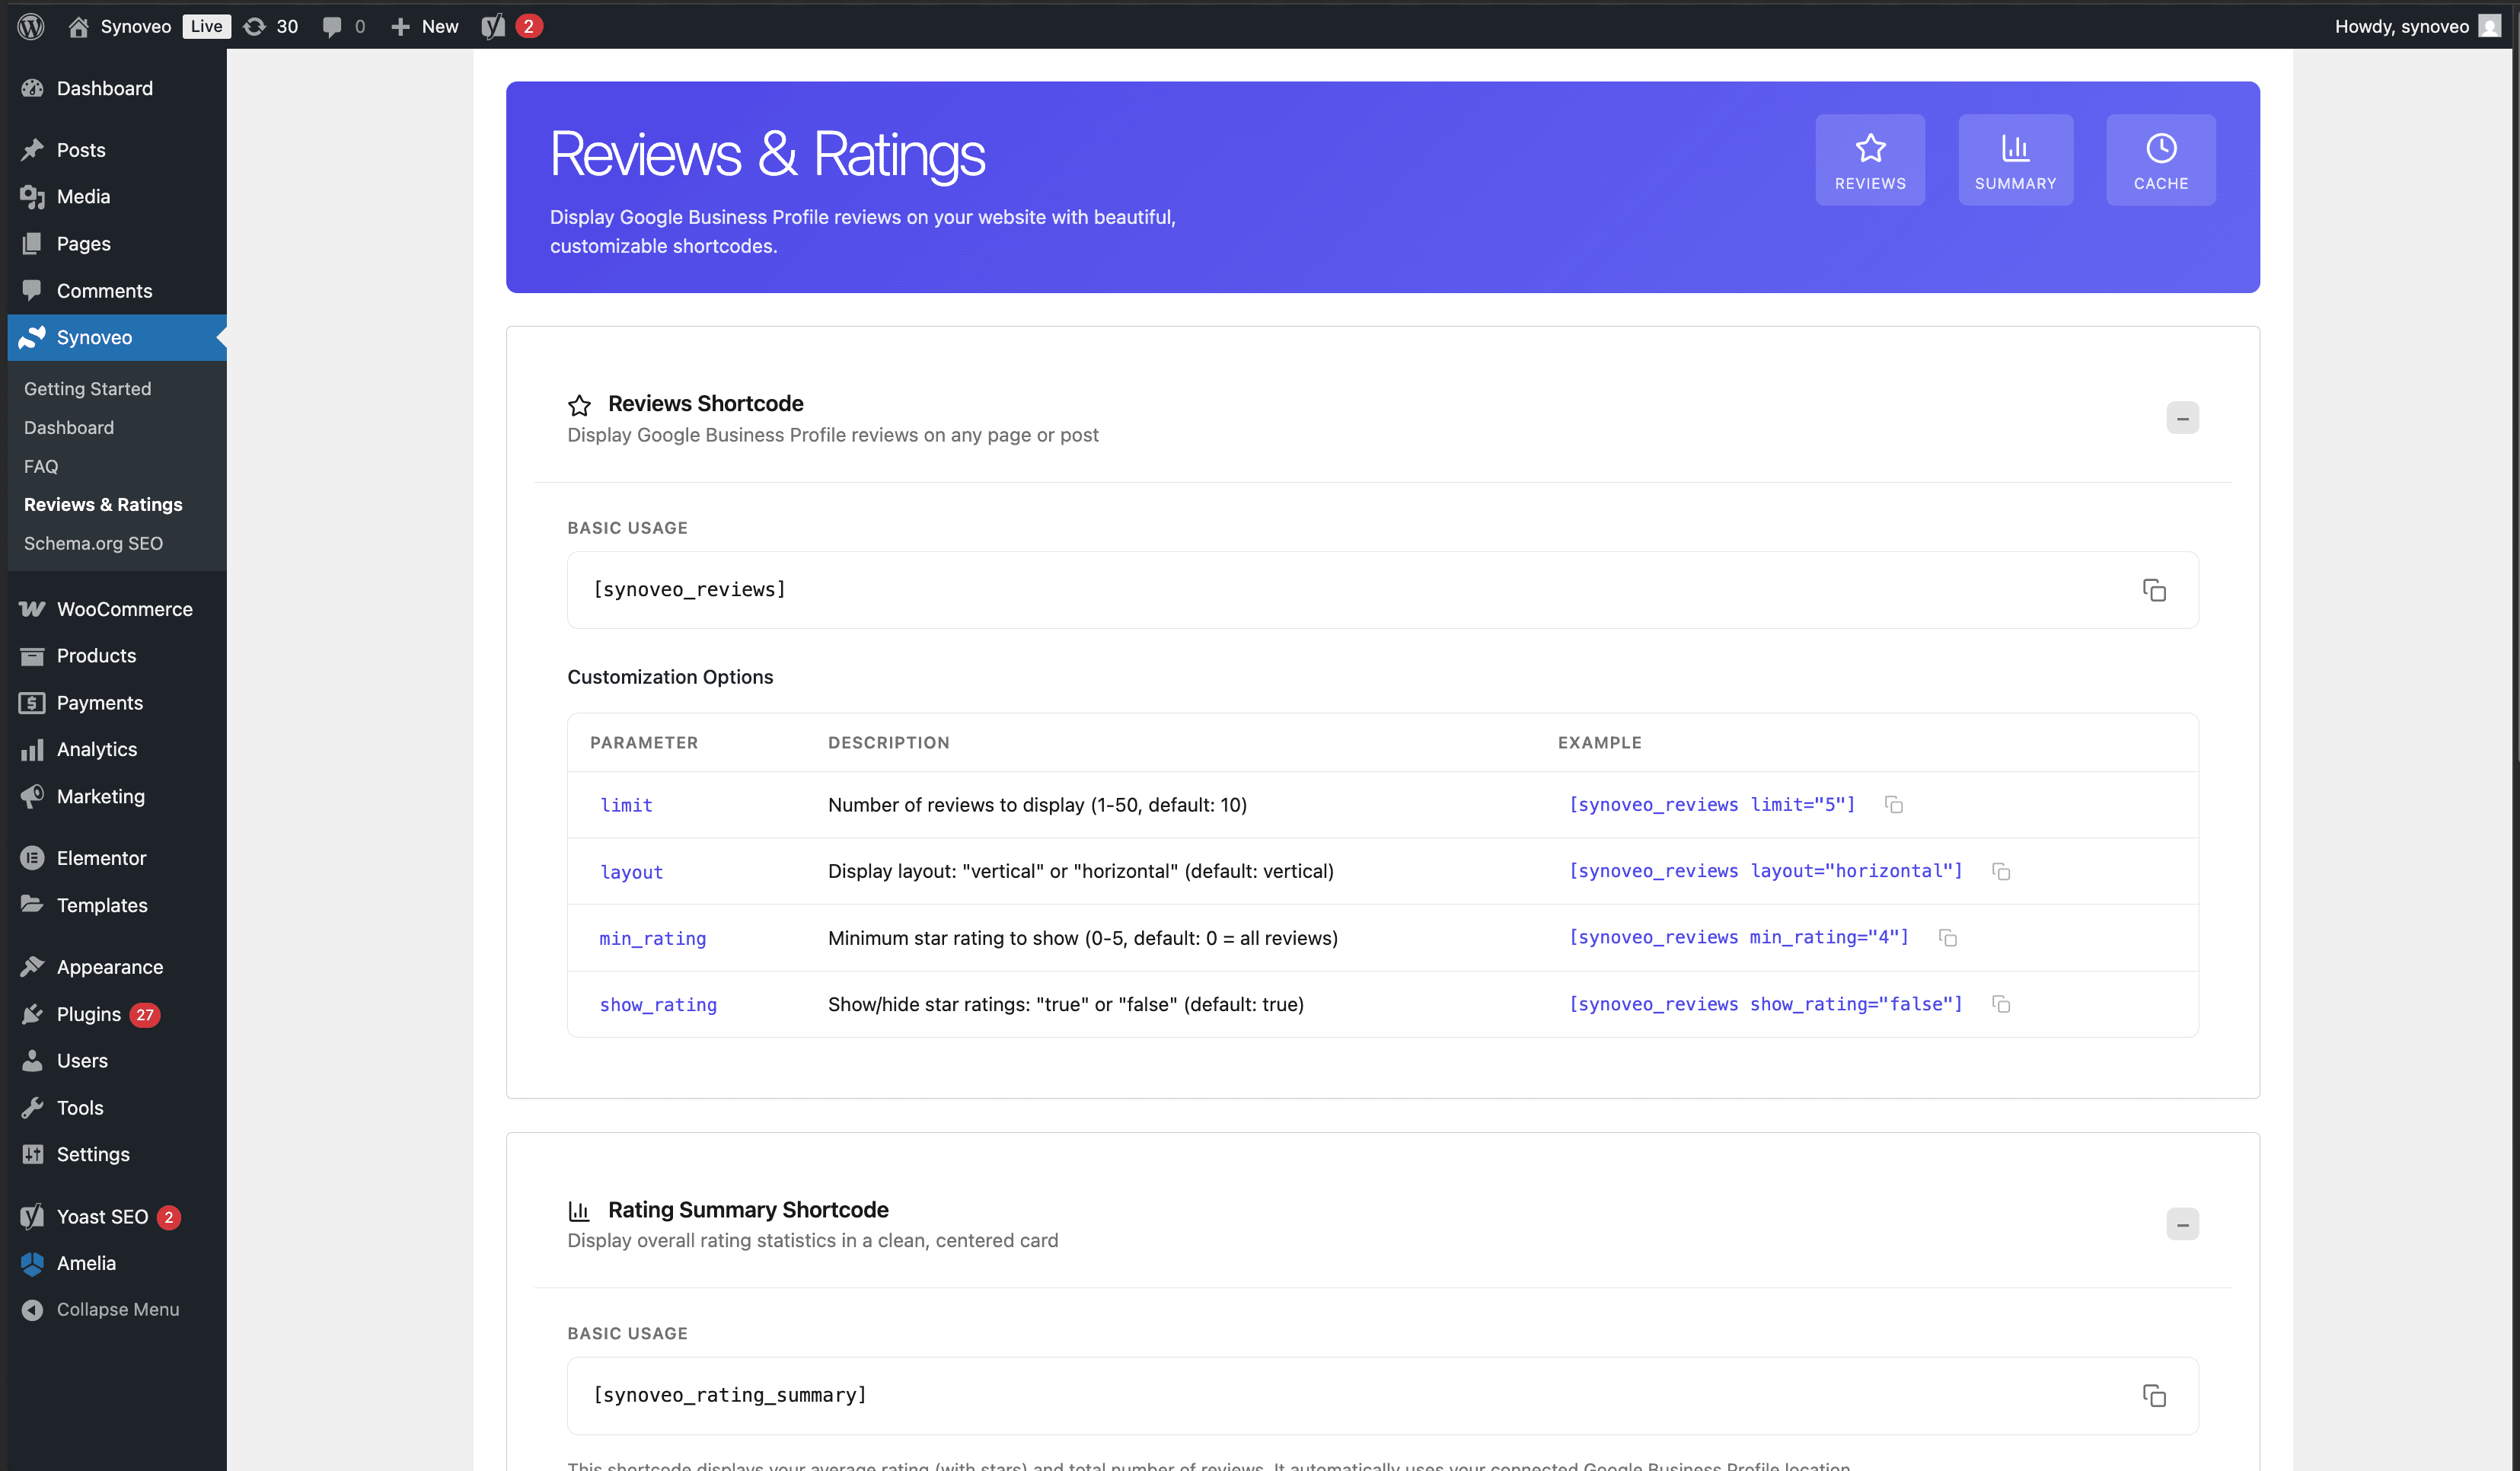This screenshot has width=2520, height=1471.
Task: Open the min_rating parameter link
Action: 652,938
